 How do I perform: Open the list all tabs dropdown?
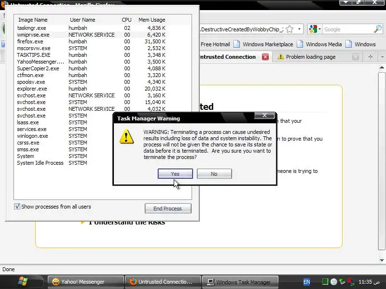pos(382,57)
